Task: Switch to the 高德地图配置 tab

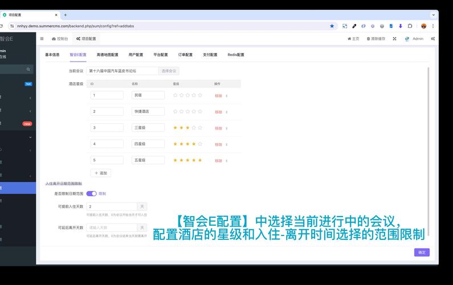Action: pos(107,55)
